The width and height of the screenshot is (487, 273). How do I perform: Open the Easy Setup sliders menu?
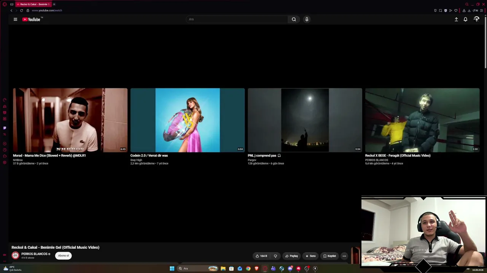(x=481, y=11)
